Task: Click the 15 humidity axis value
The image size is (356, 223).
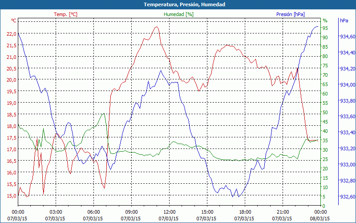Action: [325, 178]
